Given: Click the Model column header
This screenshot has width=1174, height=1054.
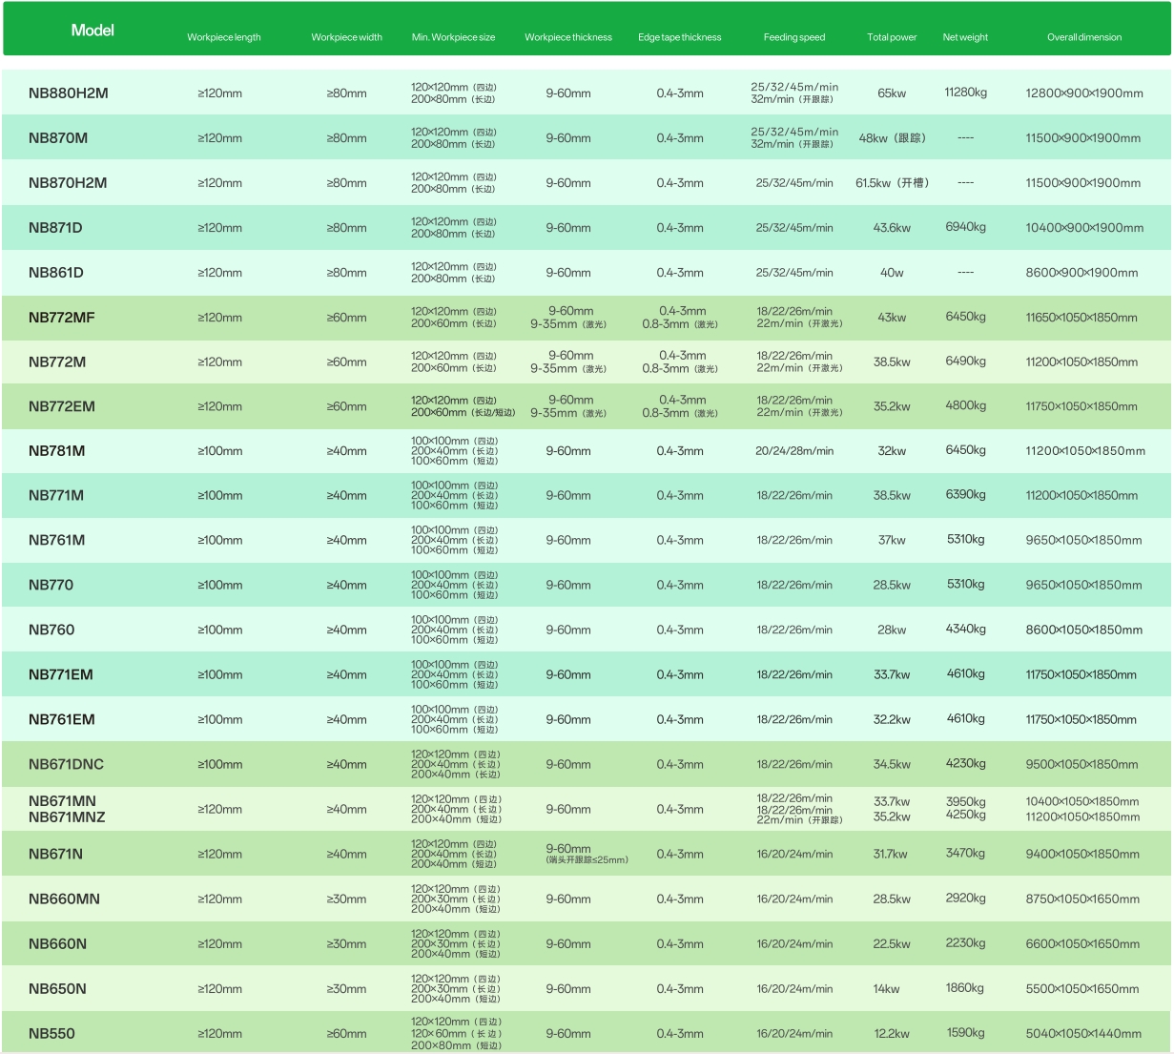Looking at the screenshot, I should [x=93, y=31].
